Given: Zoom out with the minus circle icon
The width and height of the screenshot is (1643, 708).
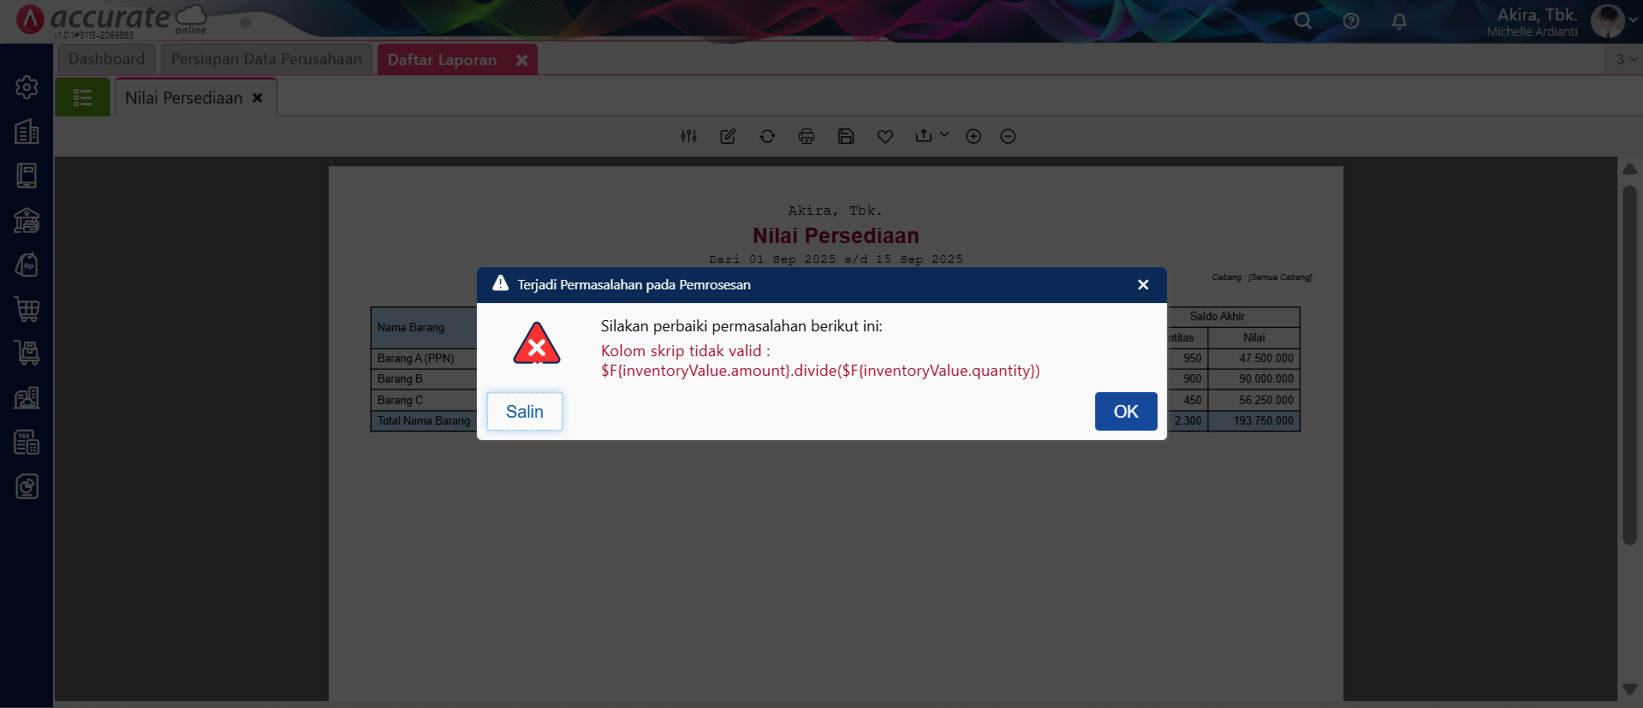Looking at the screenshot, I should coord(1008,136).
